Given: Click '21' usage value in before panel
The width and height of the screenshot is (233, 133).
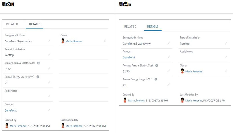Looking at the screenshot, I should (6, 83).
